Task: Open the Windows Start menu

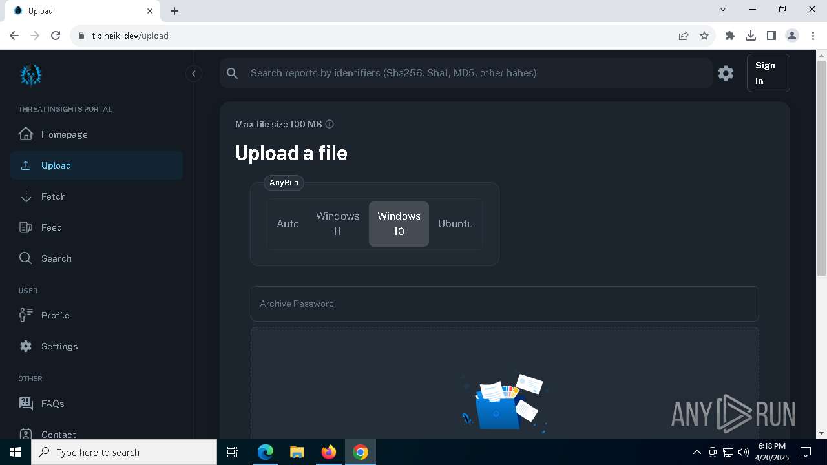Action: 16,452
